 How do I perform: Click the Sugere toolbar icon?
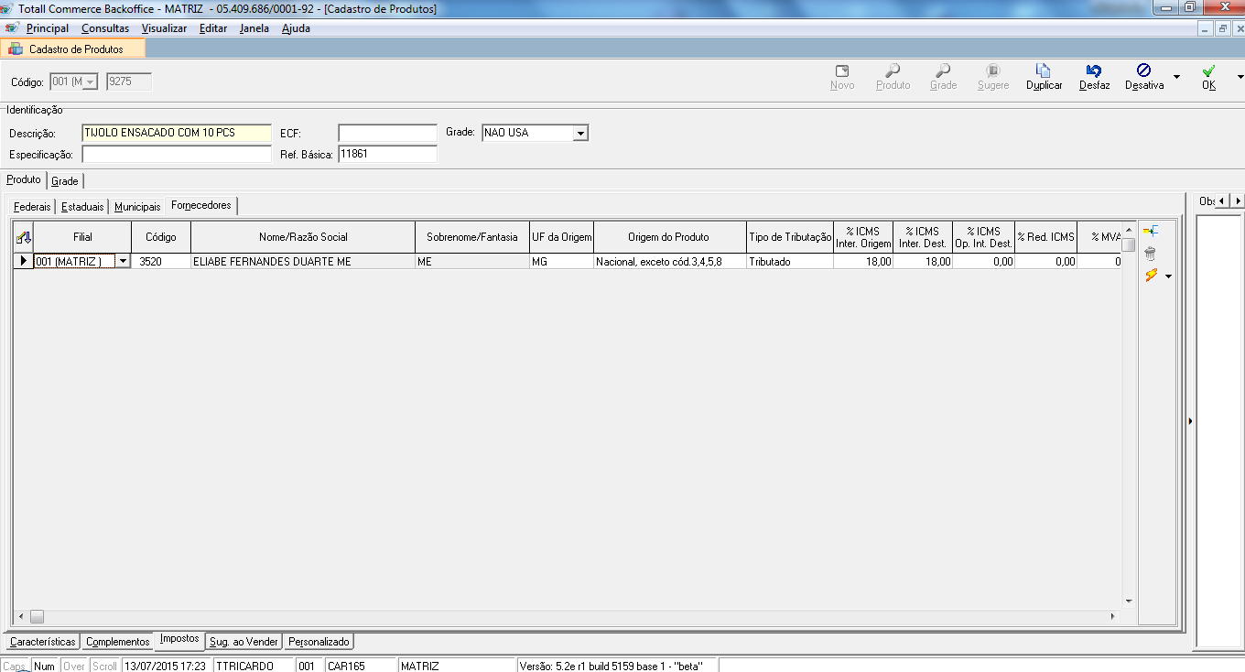click(x=993, y=70)
